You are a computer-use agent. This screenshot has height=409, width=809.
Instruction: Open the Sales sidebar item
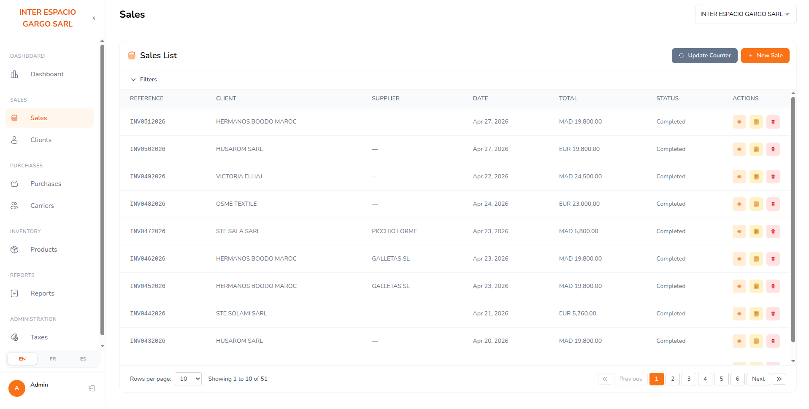click(49, 118)
